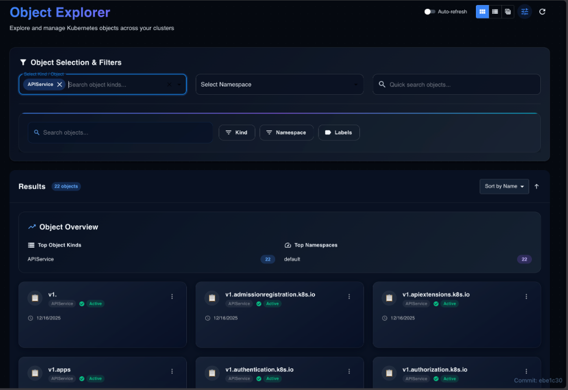Open the Sort by Name dropdown
Viewport: 568px width, 390px height.
[504, 187]
